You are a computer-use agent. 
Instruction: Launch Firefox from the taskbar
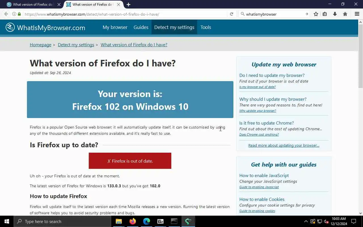pos(133,221)
